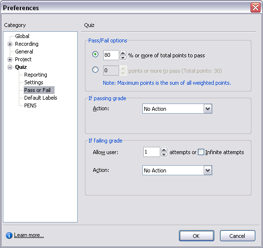The height and width of the screenshot is (248, 263).
Task: Click the disabled points field showing 0
Action: click(111, 70)
